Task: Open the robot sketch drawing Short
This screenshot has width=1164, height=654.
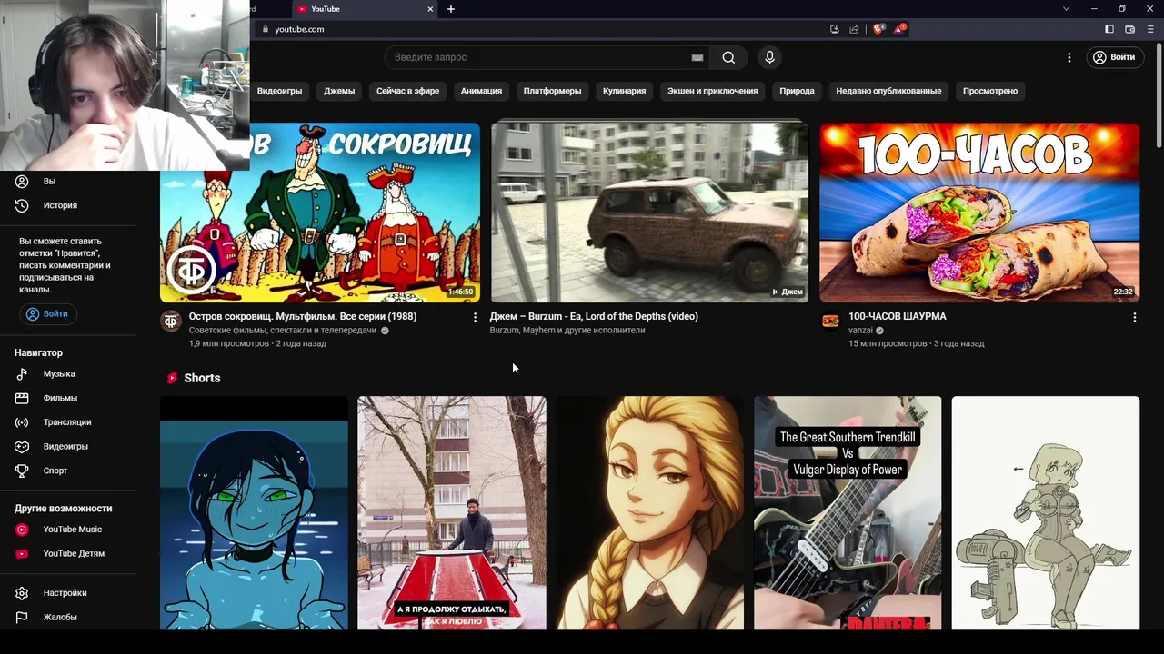Action: pos(1046,513)
